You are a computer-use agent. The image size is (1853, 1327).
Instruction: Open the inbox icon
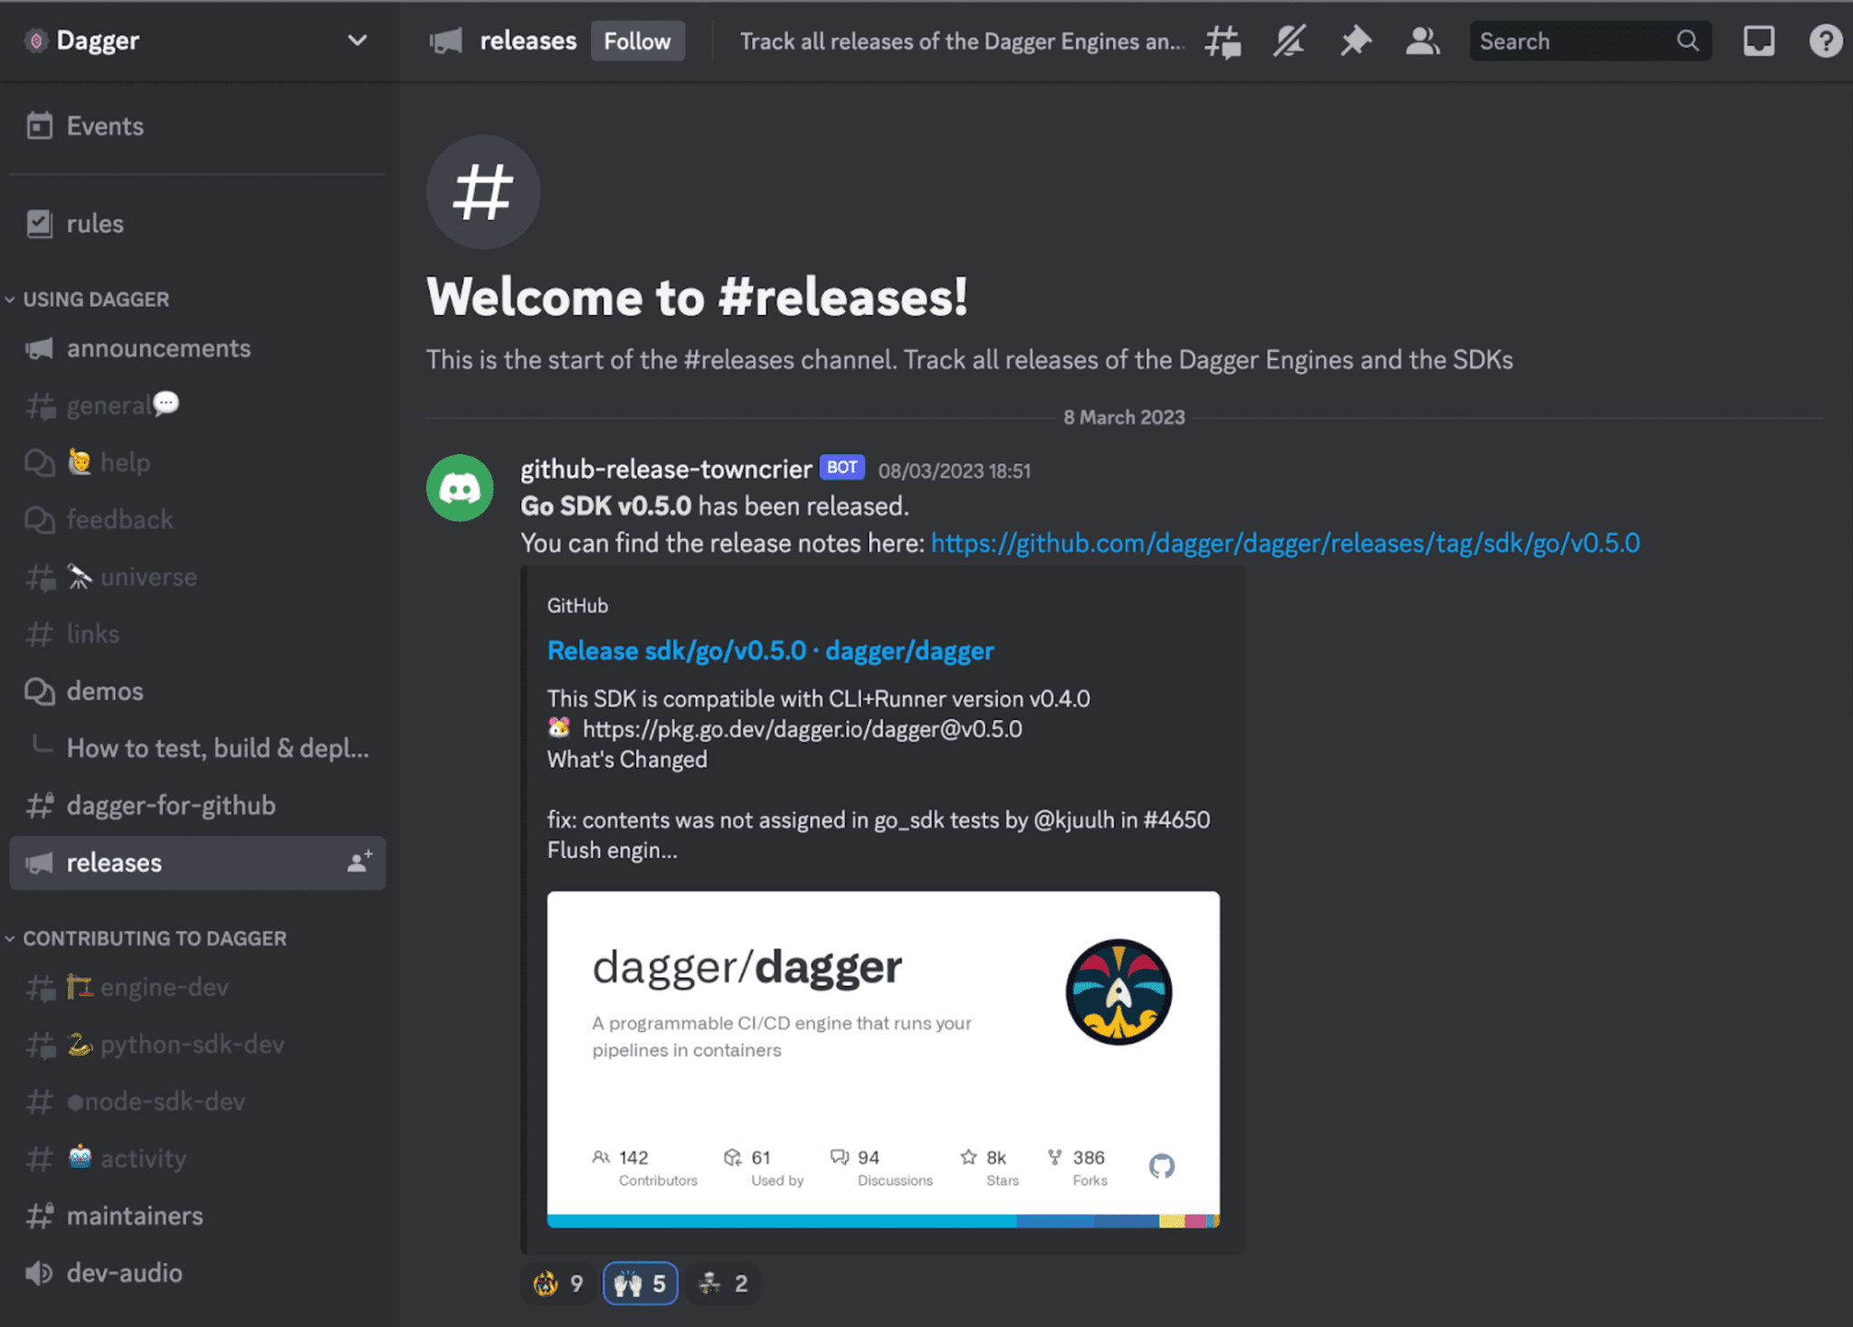pos(1758,41)
